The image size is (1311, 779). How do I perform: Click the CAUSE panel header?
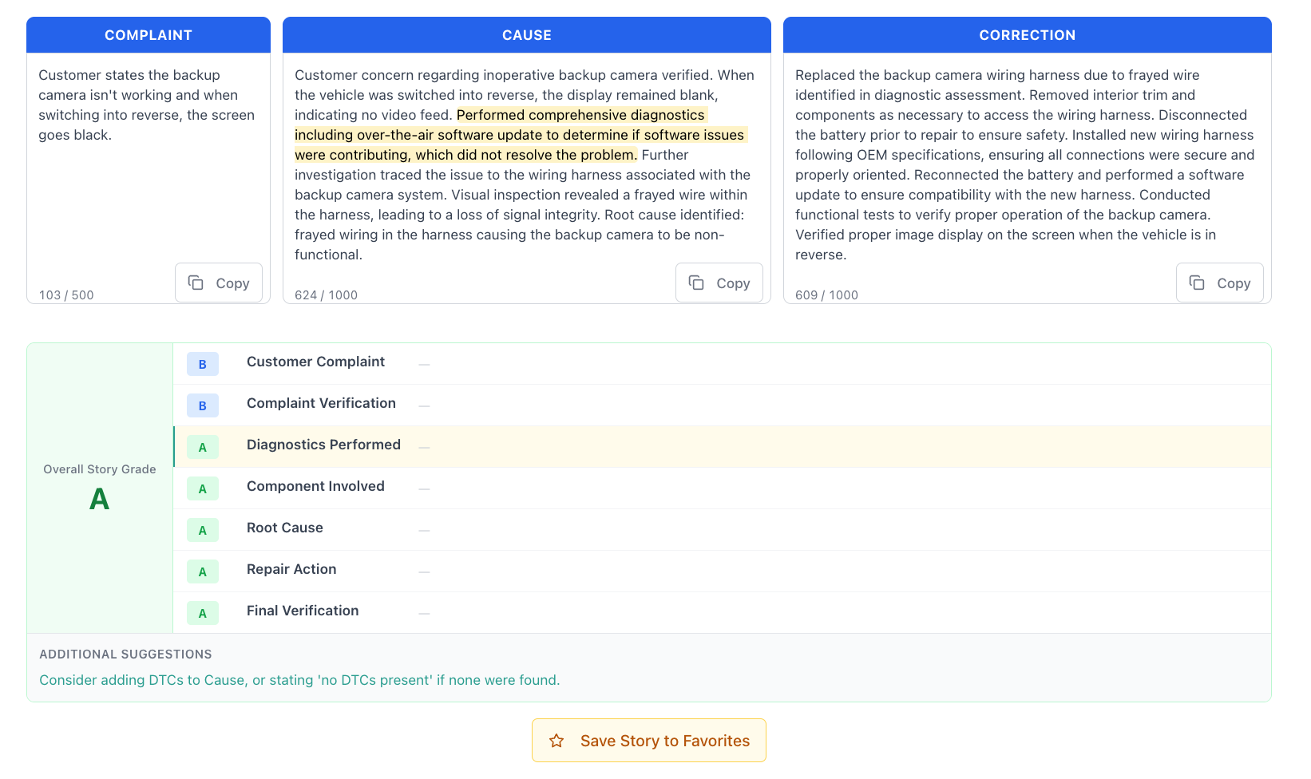[x=526, y=34]
